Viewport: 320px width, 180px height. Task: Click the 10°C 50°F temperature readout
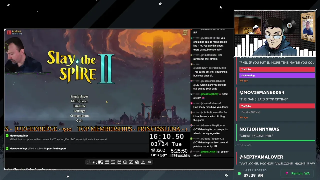[x=160, y=155]
